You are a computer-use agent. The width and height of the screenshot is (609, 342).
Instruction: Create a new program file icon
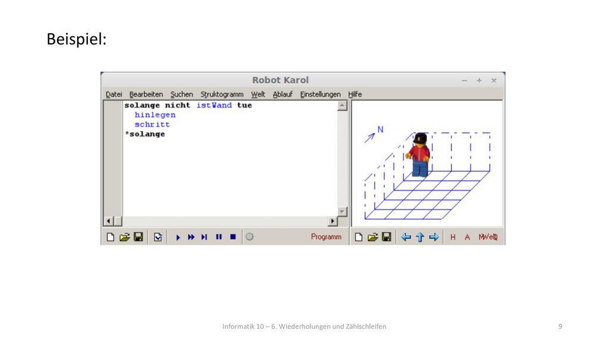click(x=110, y=237)
